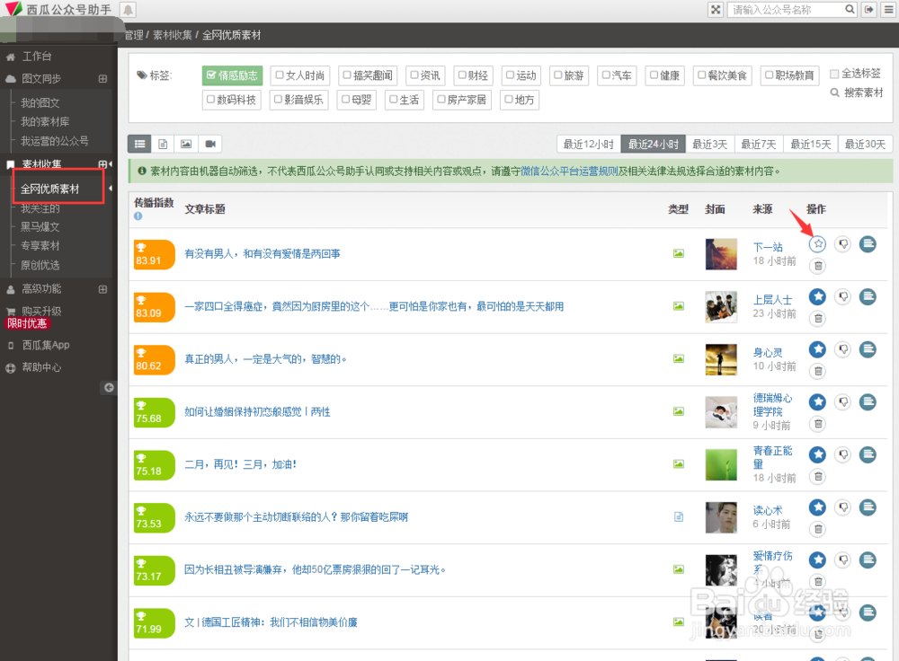Open details icon for 80.62 article
This screenshot has height=661, width=899.
(x=868, y=348)
